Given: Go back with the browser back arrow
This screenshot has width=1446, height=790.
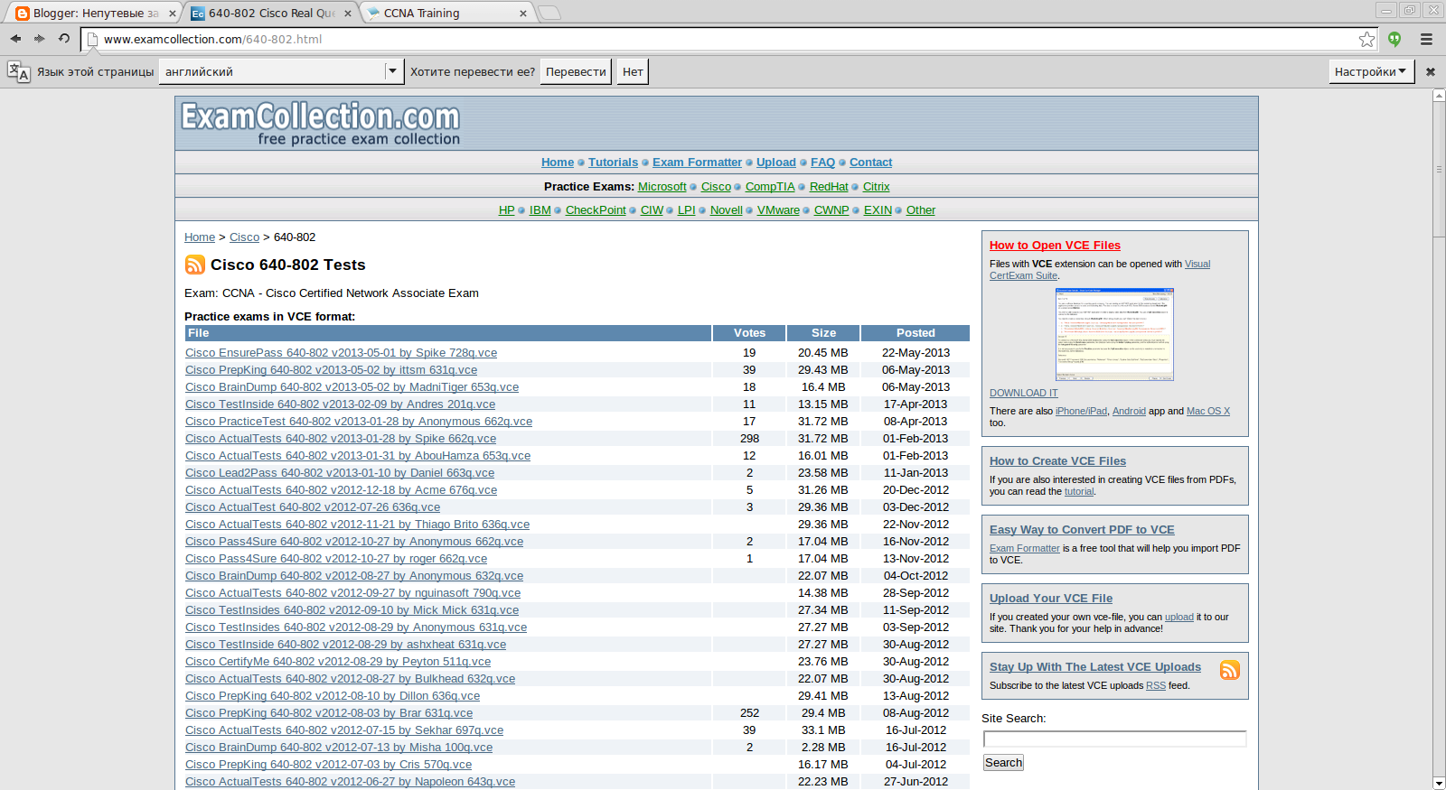Looking at the screenshot, I should (x=15, y=39).
